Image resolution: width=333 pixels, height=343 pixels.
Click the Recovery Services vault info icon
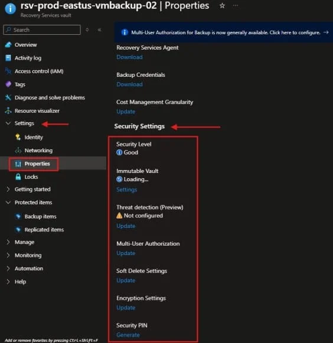tap(10, 9)
